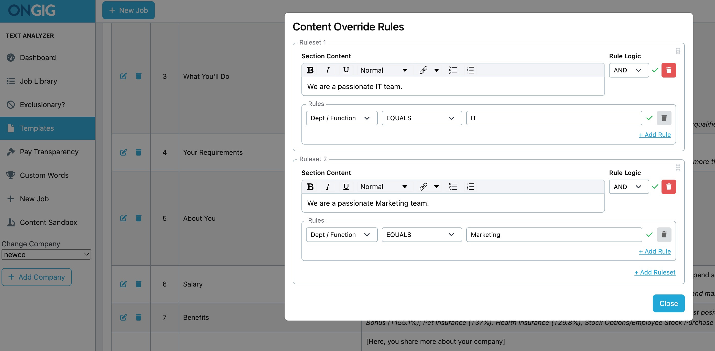The image size is (715, 351).
Task: Open Job Library from sidebar
Action: coord(38,81)
